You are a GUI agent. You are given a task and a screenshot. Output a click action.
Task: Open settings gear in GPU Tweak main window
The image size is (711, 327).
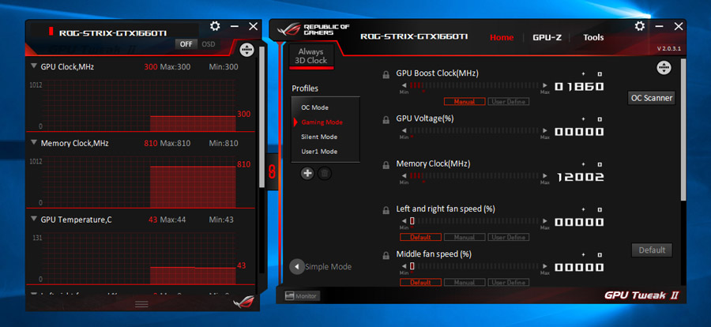640,26
